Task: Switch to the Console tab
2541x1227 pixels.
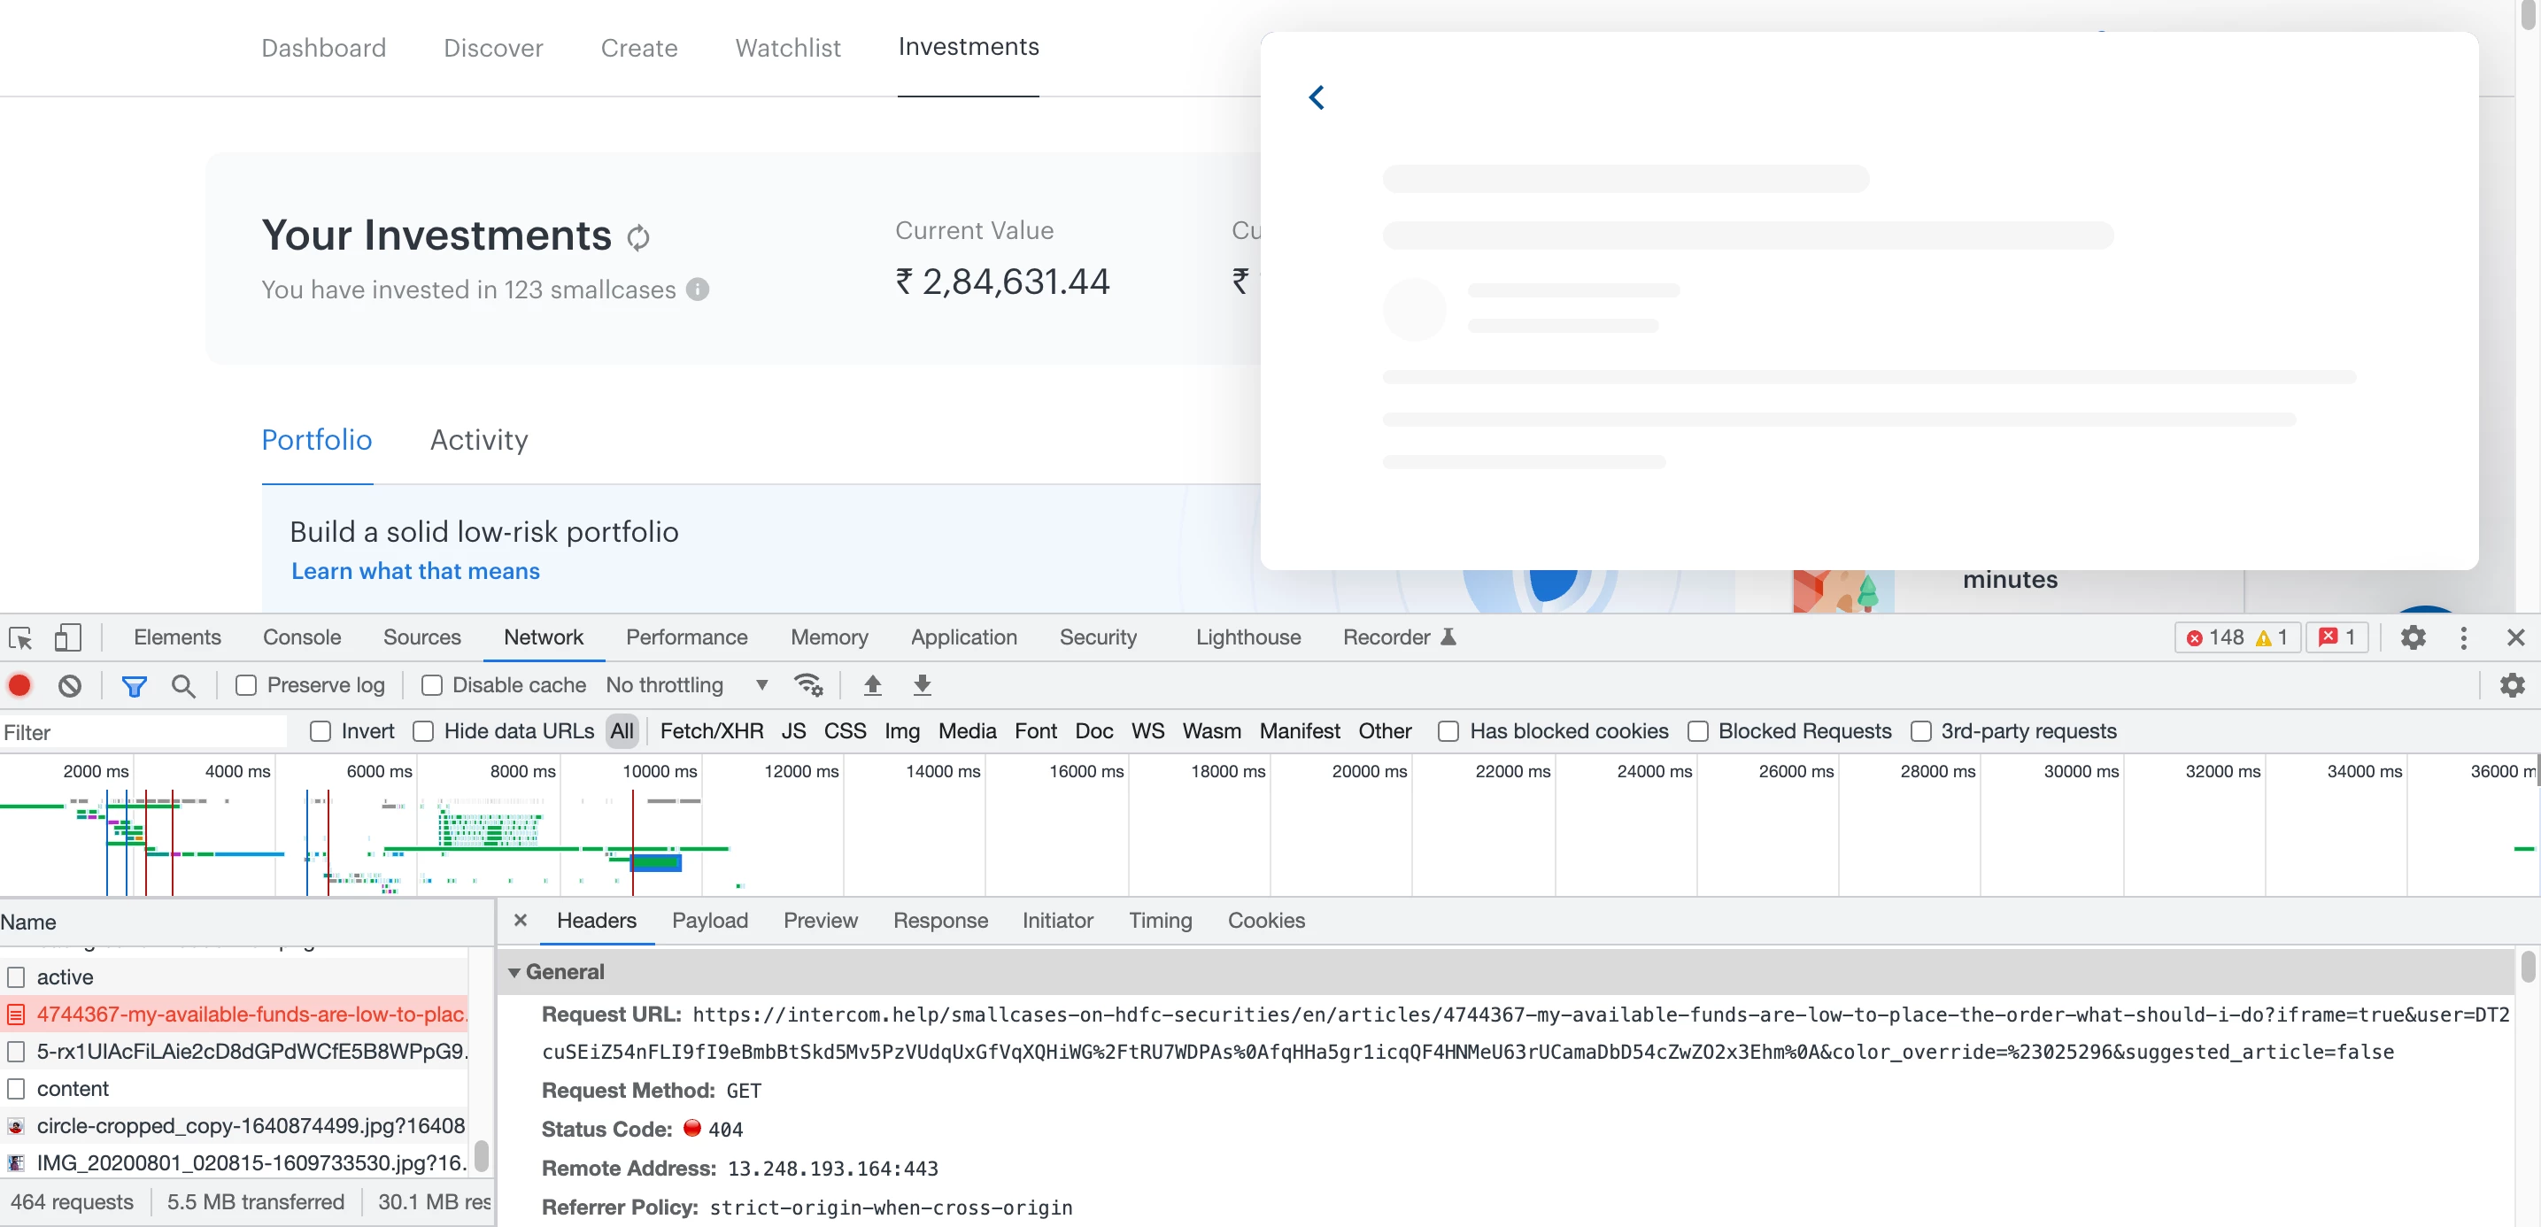Action: point(302,638)
